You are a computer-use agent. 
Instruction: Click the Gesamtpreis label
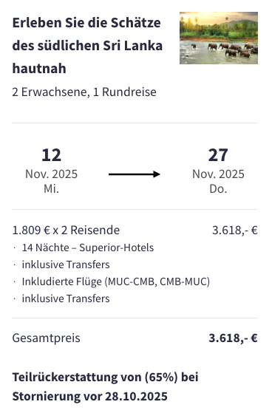click(x=46, y=338)
